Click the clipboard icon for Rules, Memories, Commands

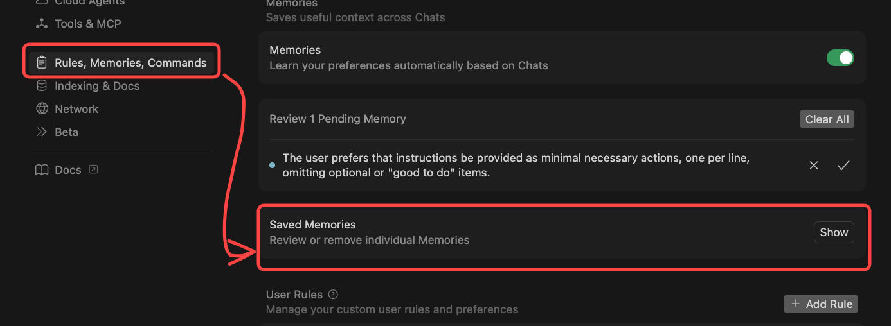click(x=42, y=63)
